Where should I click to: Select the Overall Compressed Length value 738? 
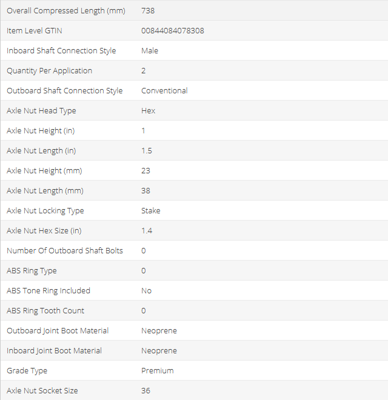[x=147, y=10]
